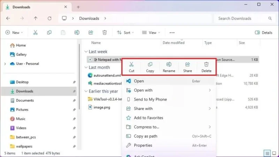The height and width of the screenshot is (157, 279).
Task: Unpin Desktop from Quick access
Action: (74, 82)
